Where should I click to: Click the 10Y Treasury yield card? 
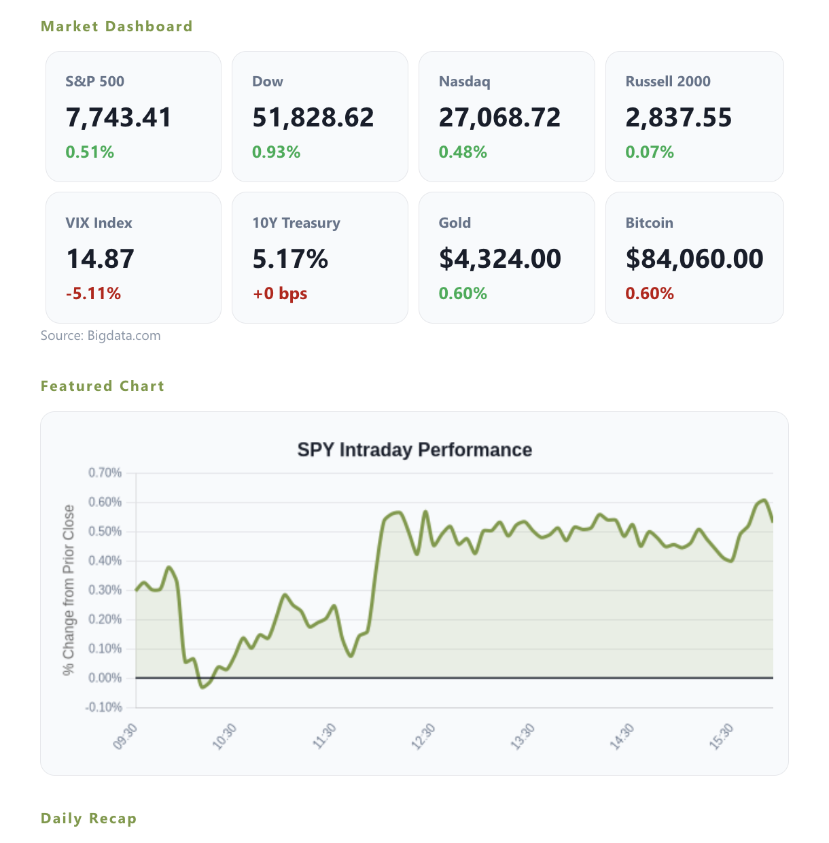pyautogui.click(x=320, y=258)
